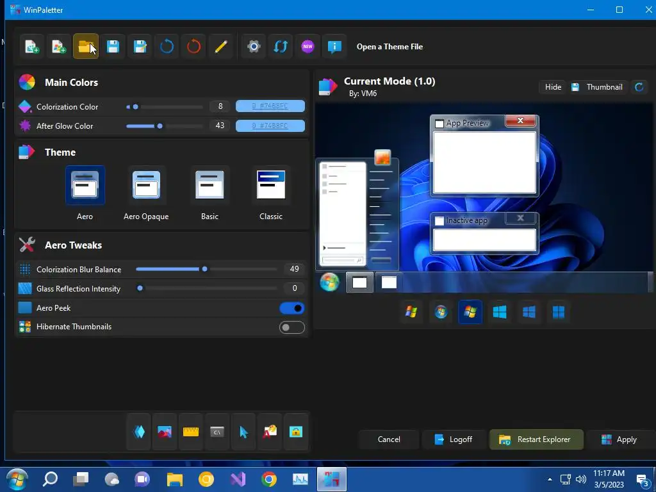Click the yellow pencil edit icon
Screen dimensions: 656x492
(221, 46)
